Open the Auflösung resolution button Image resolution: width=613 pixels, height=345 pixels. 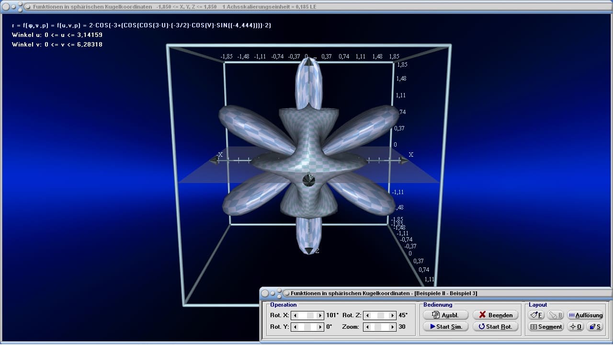(585, 315)
